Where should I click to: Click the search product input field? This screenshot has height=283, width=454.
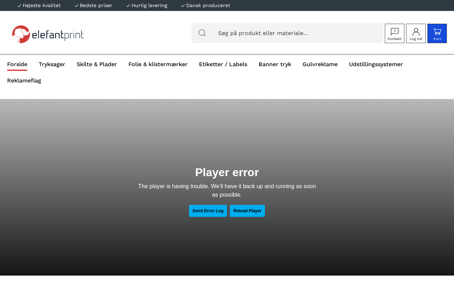(298, 33)
